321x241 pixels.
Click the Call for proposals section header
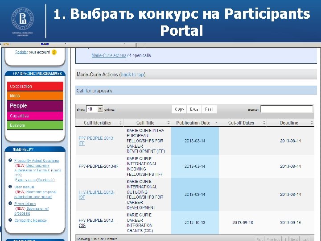196,91
